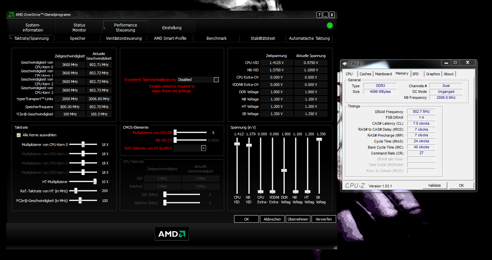The image size is (492, 260).
Task: Open the About tab in CPU-Z
Action: point(449,74)
